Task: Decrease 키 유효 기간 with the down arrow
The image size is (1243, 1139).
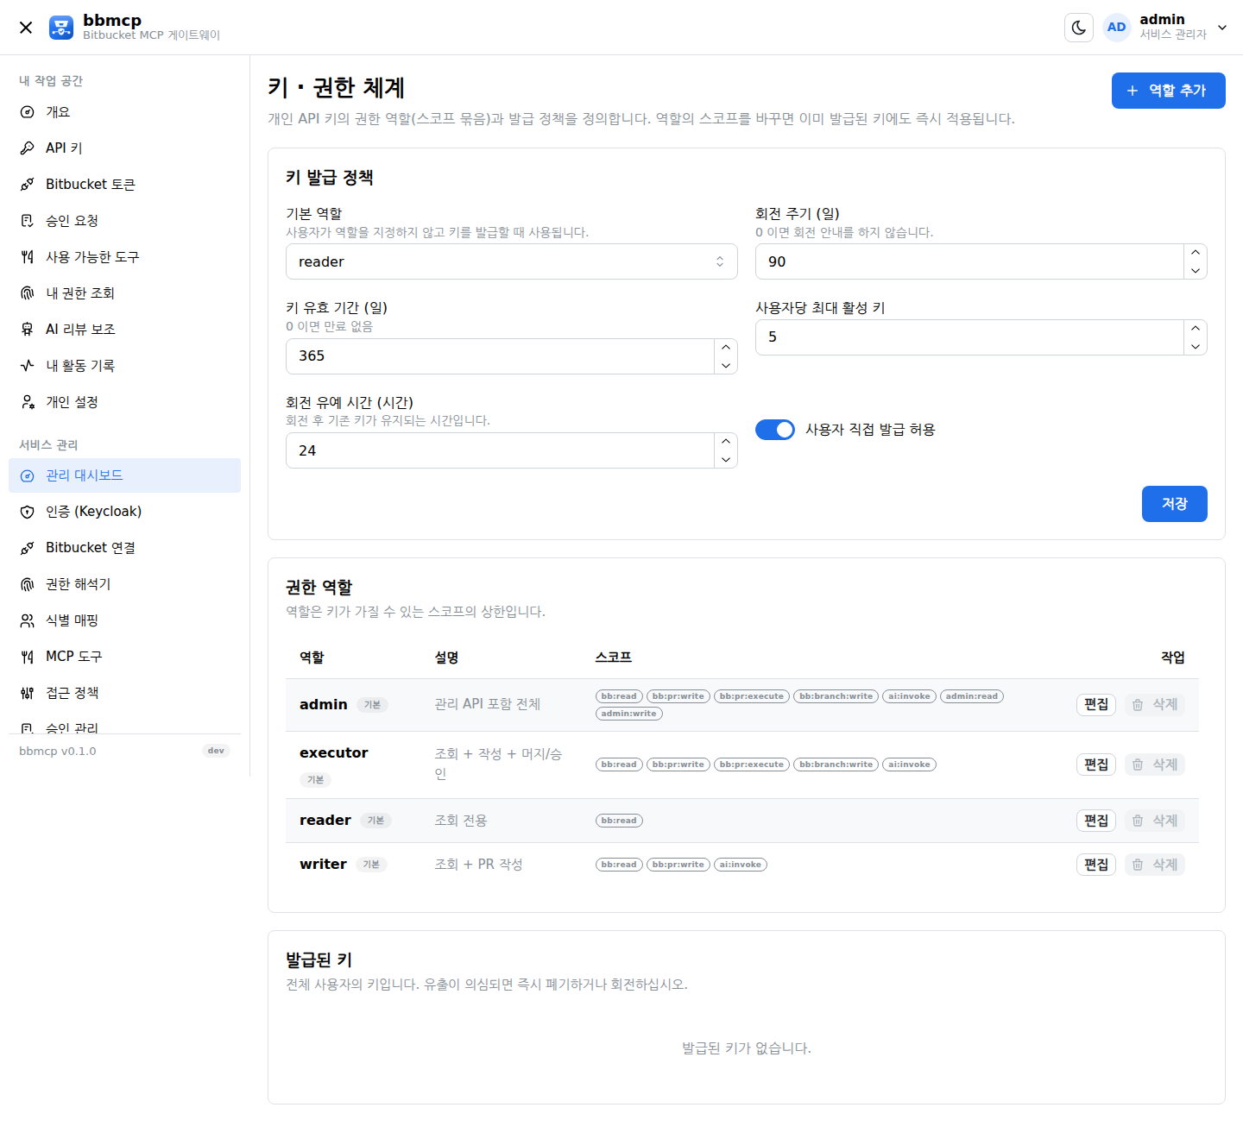Action: [726, 366]
